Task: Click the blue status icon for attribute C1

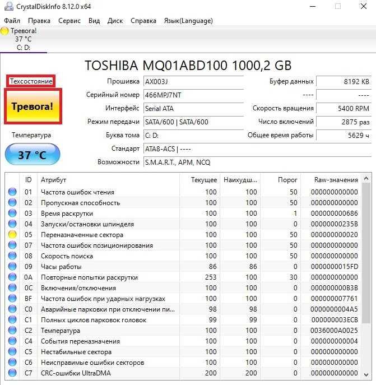Action: [12, 319]
